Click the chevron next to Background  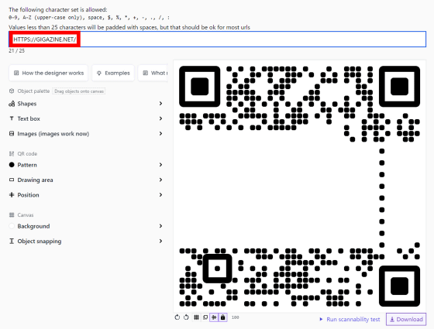(160, 226)
